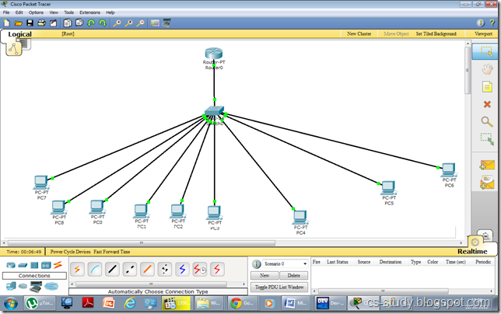Select the Inspect magnifier tool
The width and height of the screenshot is (501, 314).
coord(487,121)
